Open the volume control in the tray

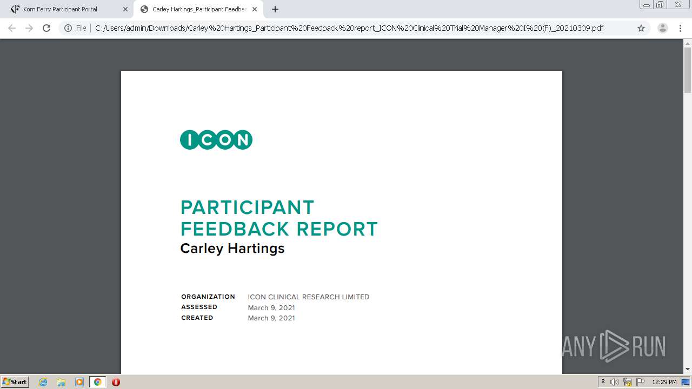(x=615, y=382)
